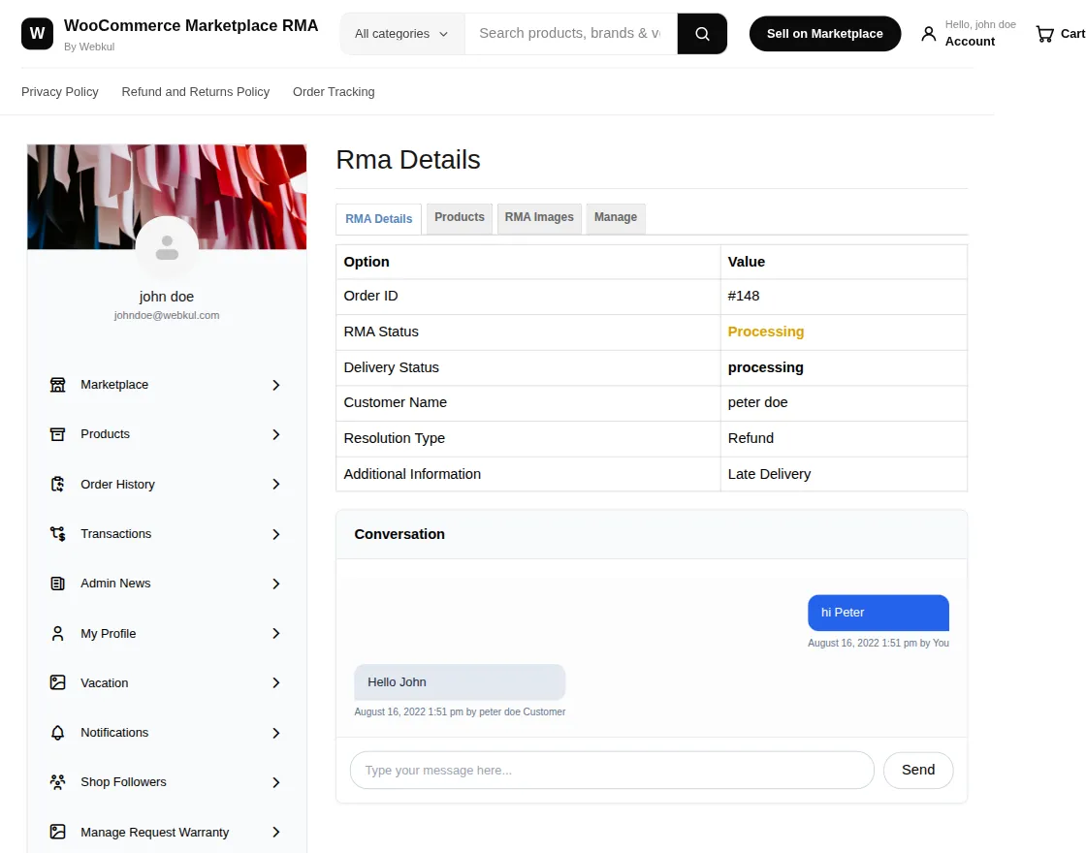Expand the Shop Followers chevron
Viewport: 1086px width, 853px height.
(x=275, y=782)
